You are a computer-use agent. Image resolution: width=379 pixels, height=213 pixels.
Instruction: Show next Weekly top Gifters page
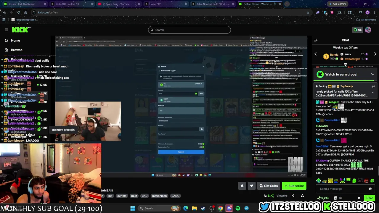[x=375, y=54]
